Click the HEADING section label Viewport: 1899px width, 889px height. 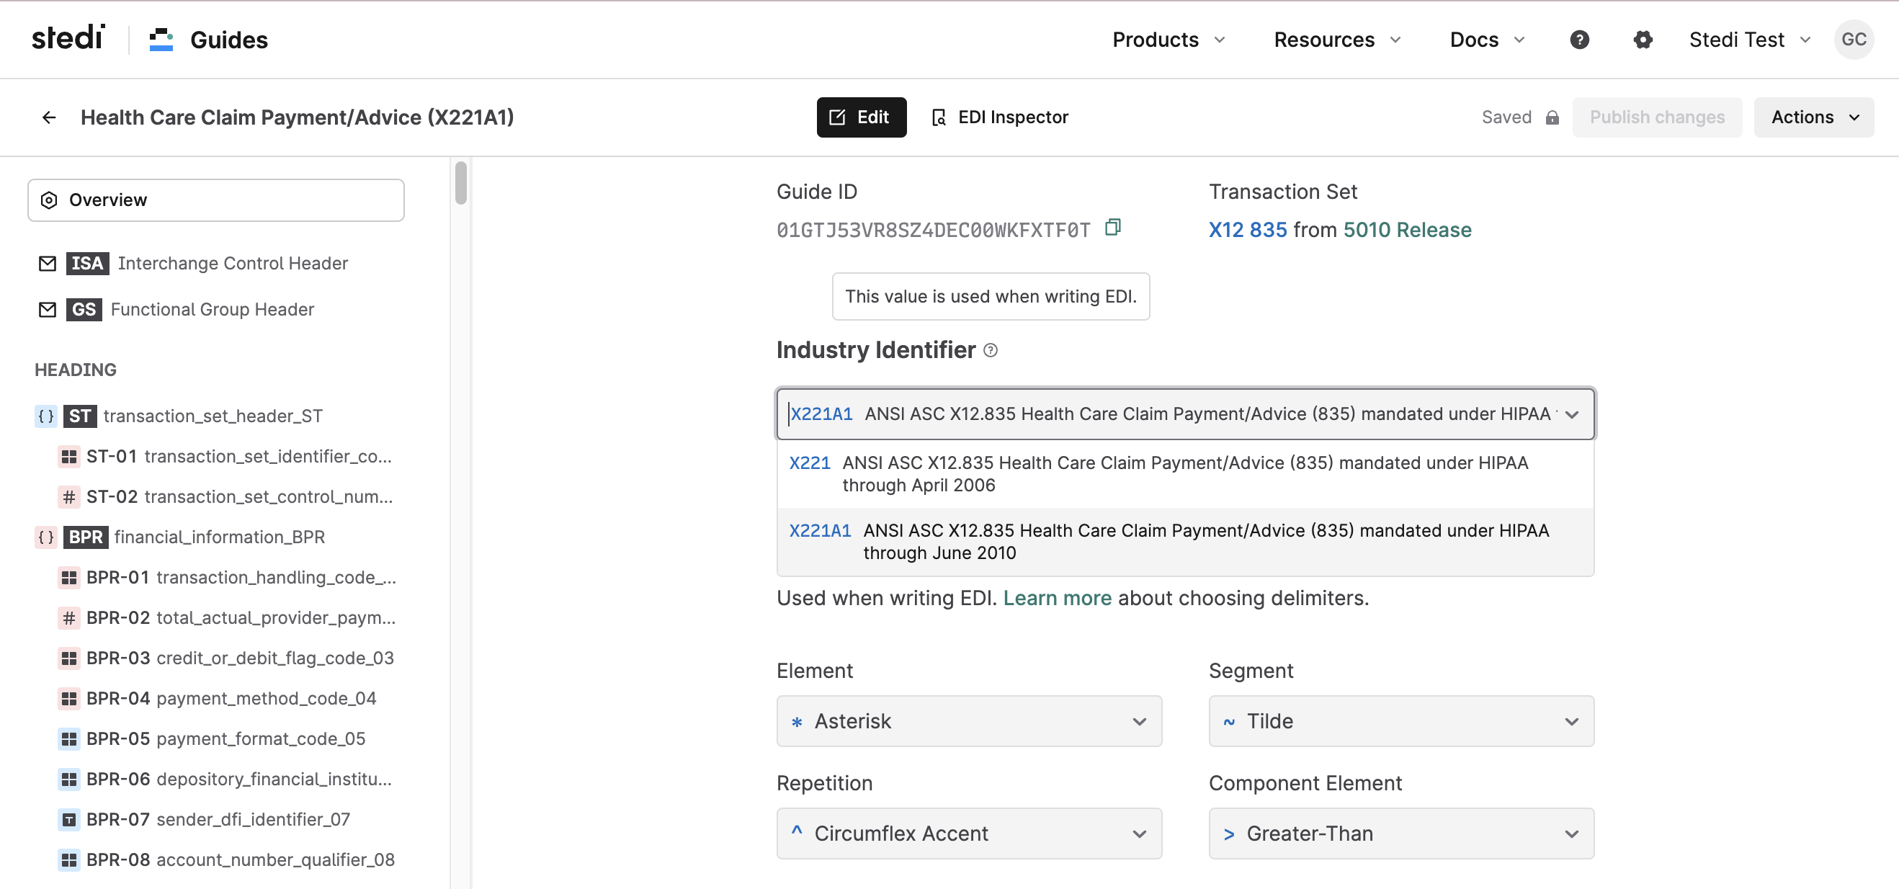click(75, 370)
